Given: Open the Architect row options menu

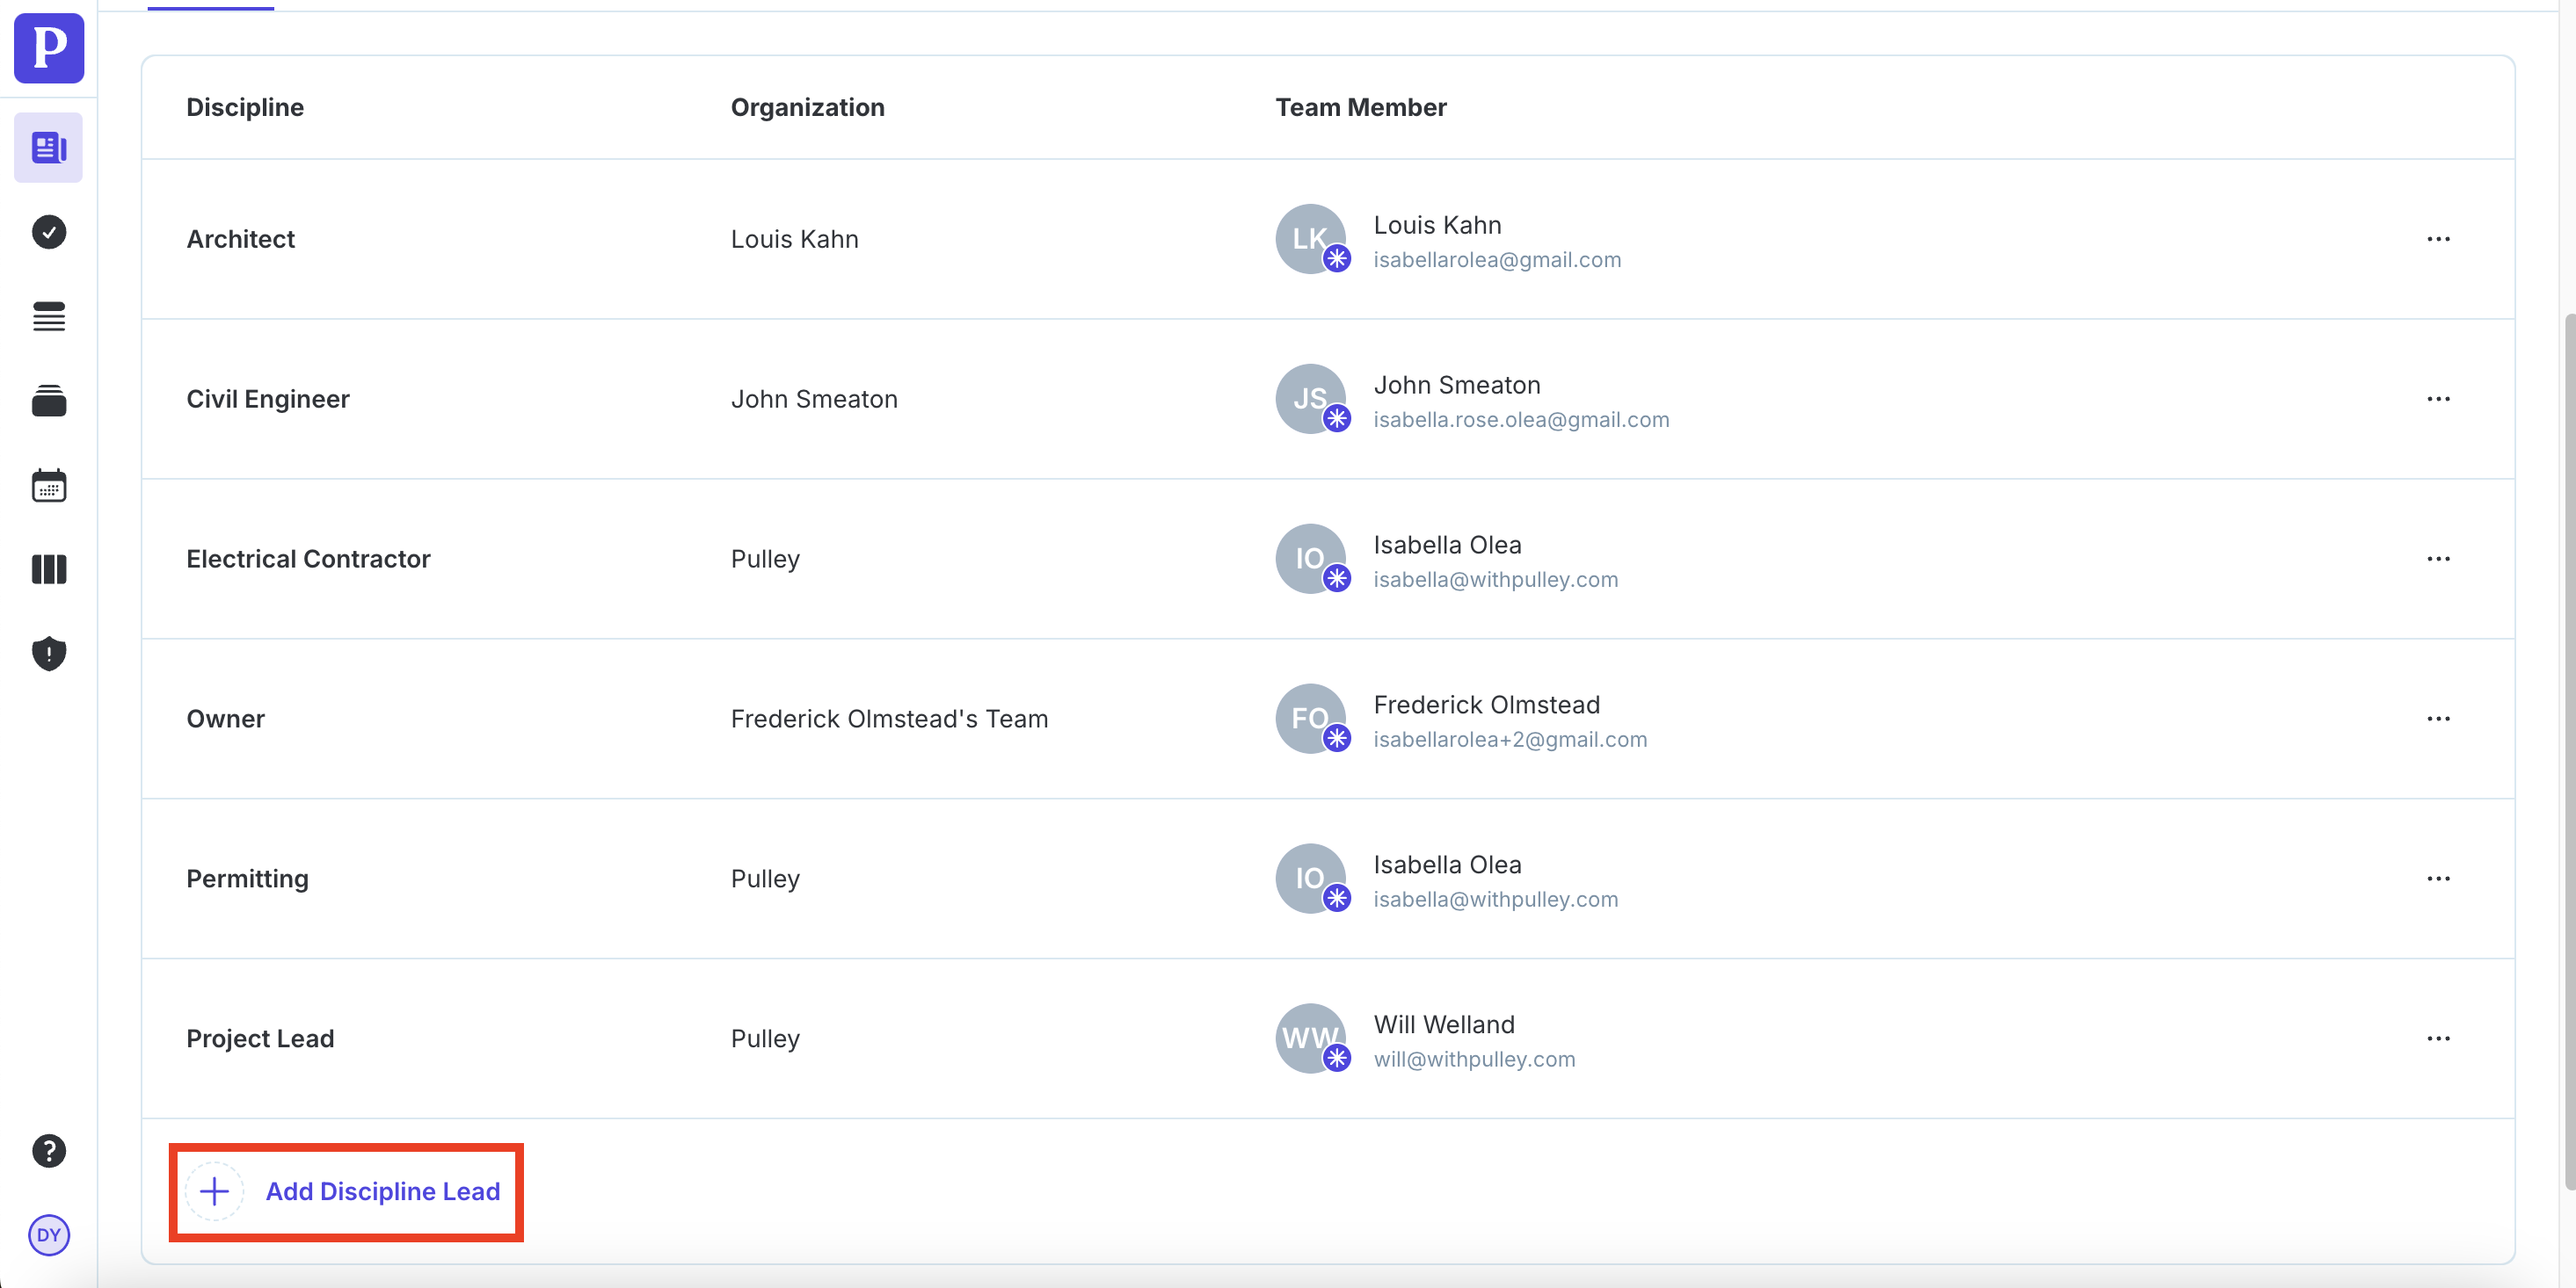Looking at the screenshot, I should tap(2438, 239).
